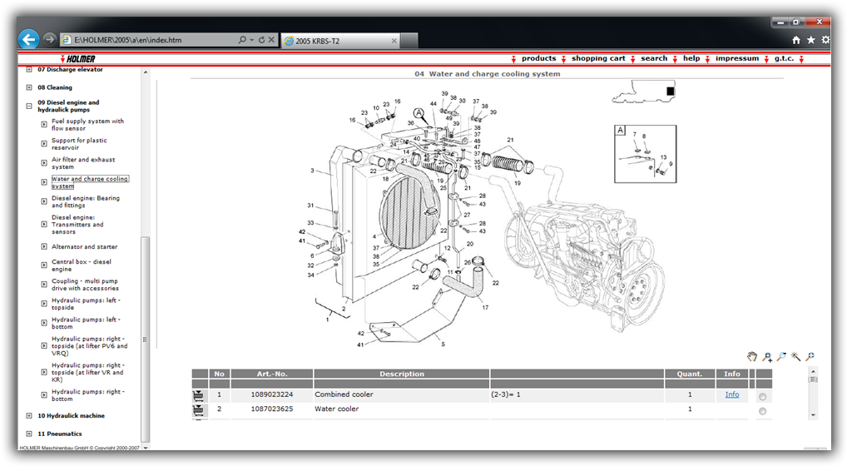Open Diesel engine: Transmitters and sensors
Image resolution: width=852 pixels, height=471 pixels.
[77, 225]
